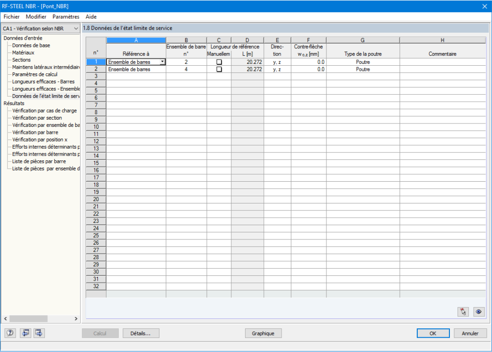Select Sections in navigator

click(x=21, y=60)
